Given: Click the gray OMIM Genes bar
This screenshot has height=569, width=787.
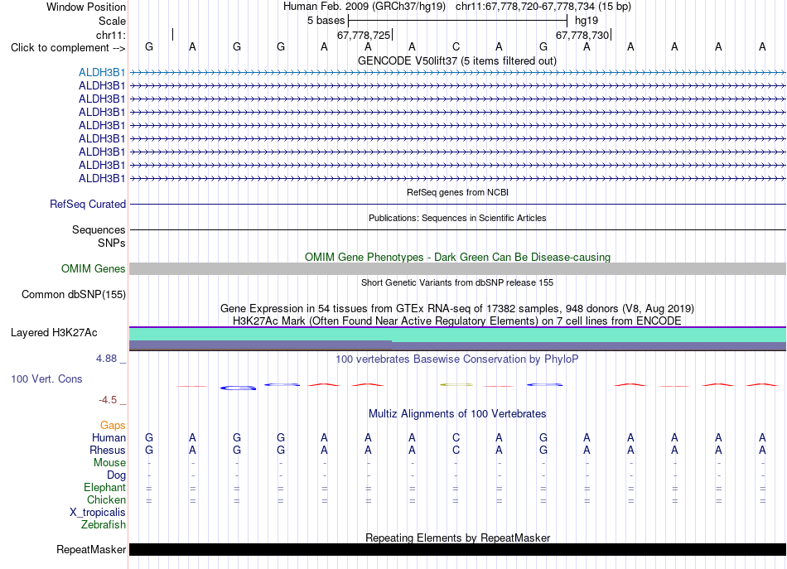Looking at the screenshot, I should pos(457,269).
